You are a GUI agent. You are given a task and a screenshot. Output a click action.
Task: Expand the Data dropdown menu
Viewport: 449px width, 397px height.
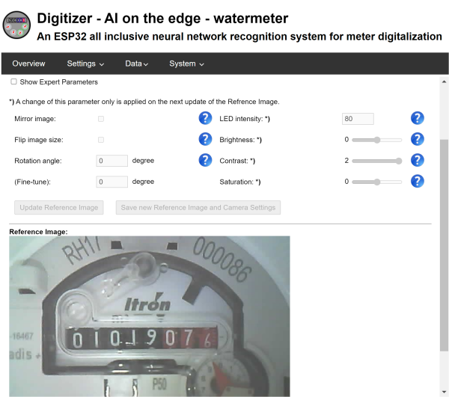(137, 64)
